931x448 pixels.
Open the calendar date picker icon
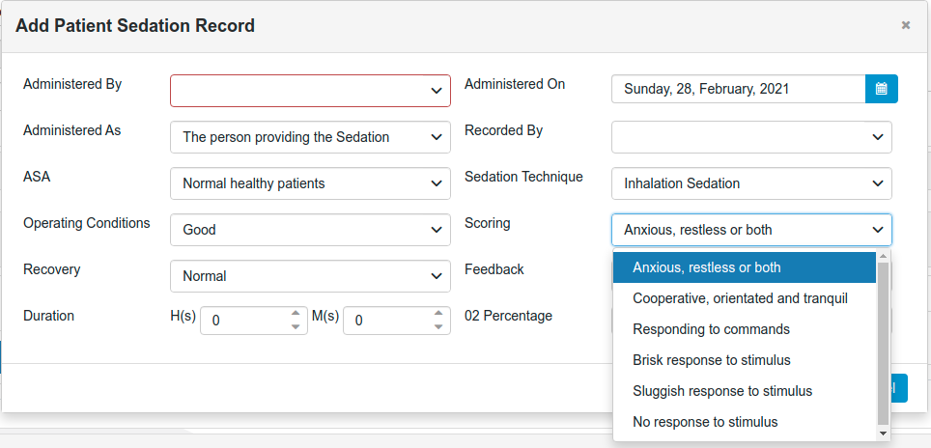[x=881, y=89]
